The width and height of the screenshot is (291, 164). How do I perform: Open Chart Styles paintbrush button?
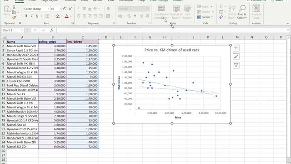[236, 56]
